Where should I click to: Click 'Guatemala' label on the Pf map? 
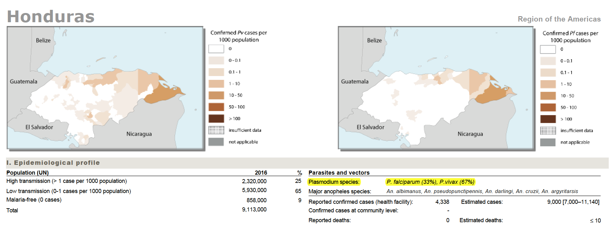click(355, 81)
